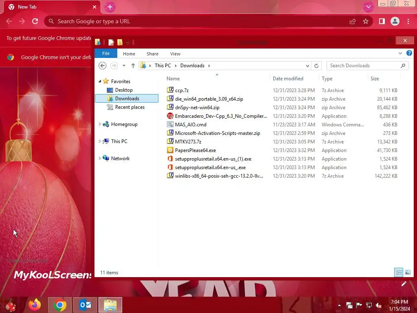Open Action Center flag tray icon

(359, 305)
